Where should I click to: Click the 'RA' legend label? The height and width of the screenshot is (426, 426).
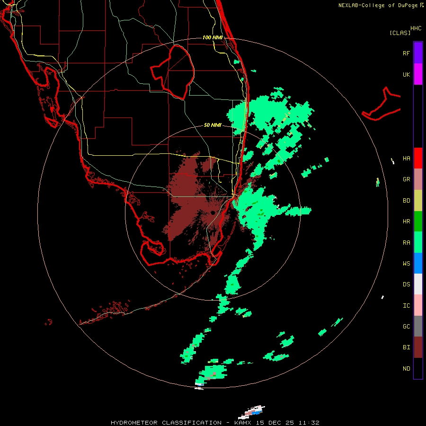pos(406,243)
